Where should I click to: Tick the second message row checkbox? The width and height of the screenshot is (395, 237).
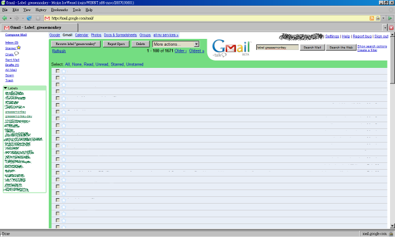[x=57, y=78]
